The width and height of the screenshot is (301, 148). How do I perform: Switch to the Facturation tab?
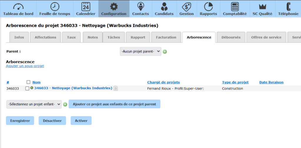click(166, 37)
